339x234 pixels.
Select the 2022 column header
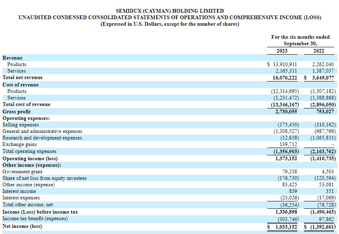point(319,51)
